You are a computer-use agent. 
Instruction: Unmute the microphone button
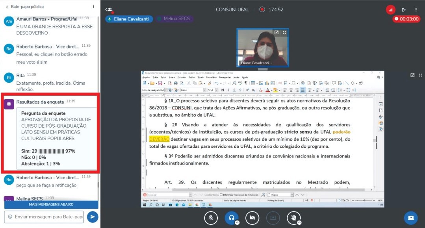tap(211, 217)
